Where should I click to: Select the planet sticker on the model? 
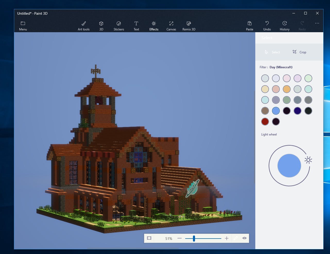pos(193,189)
